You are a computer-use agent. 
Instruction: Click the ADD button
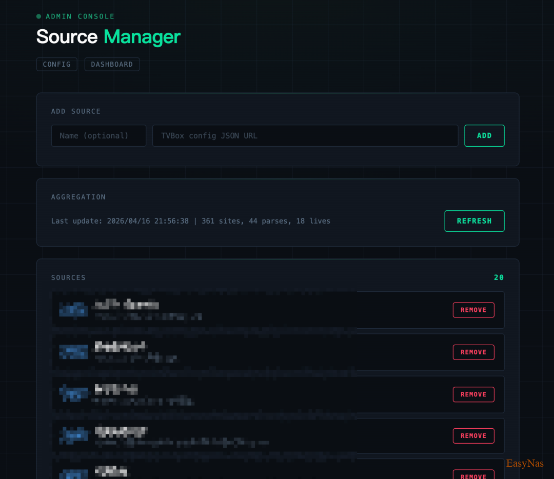tap(484, 135)
